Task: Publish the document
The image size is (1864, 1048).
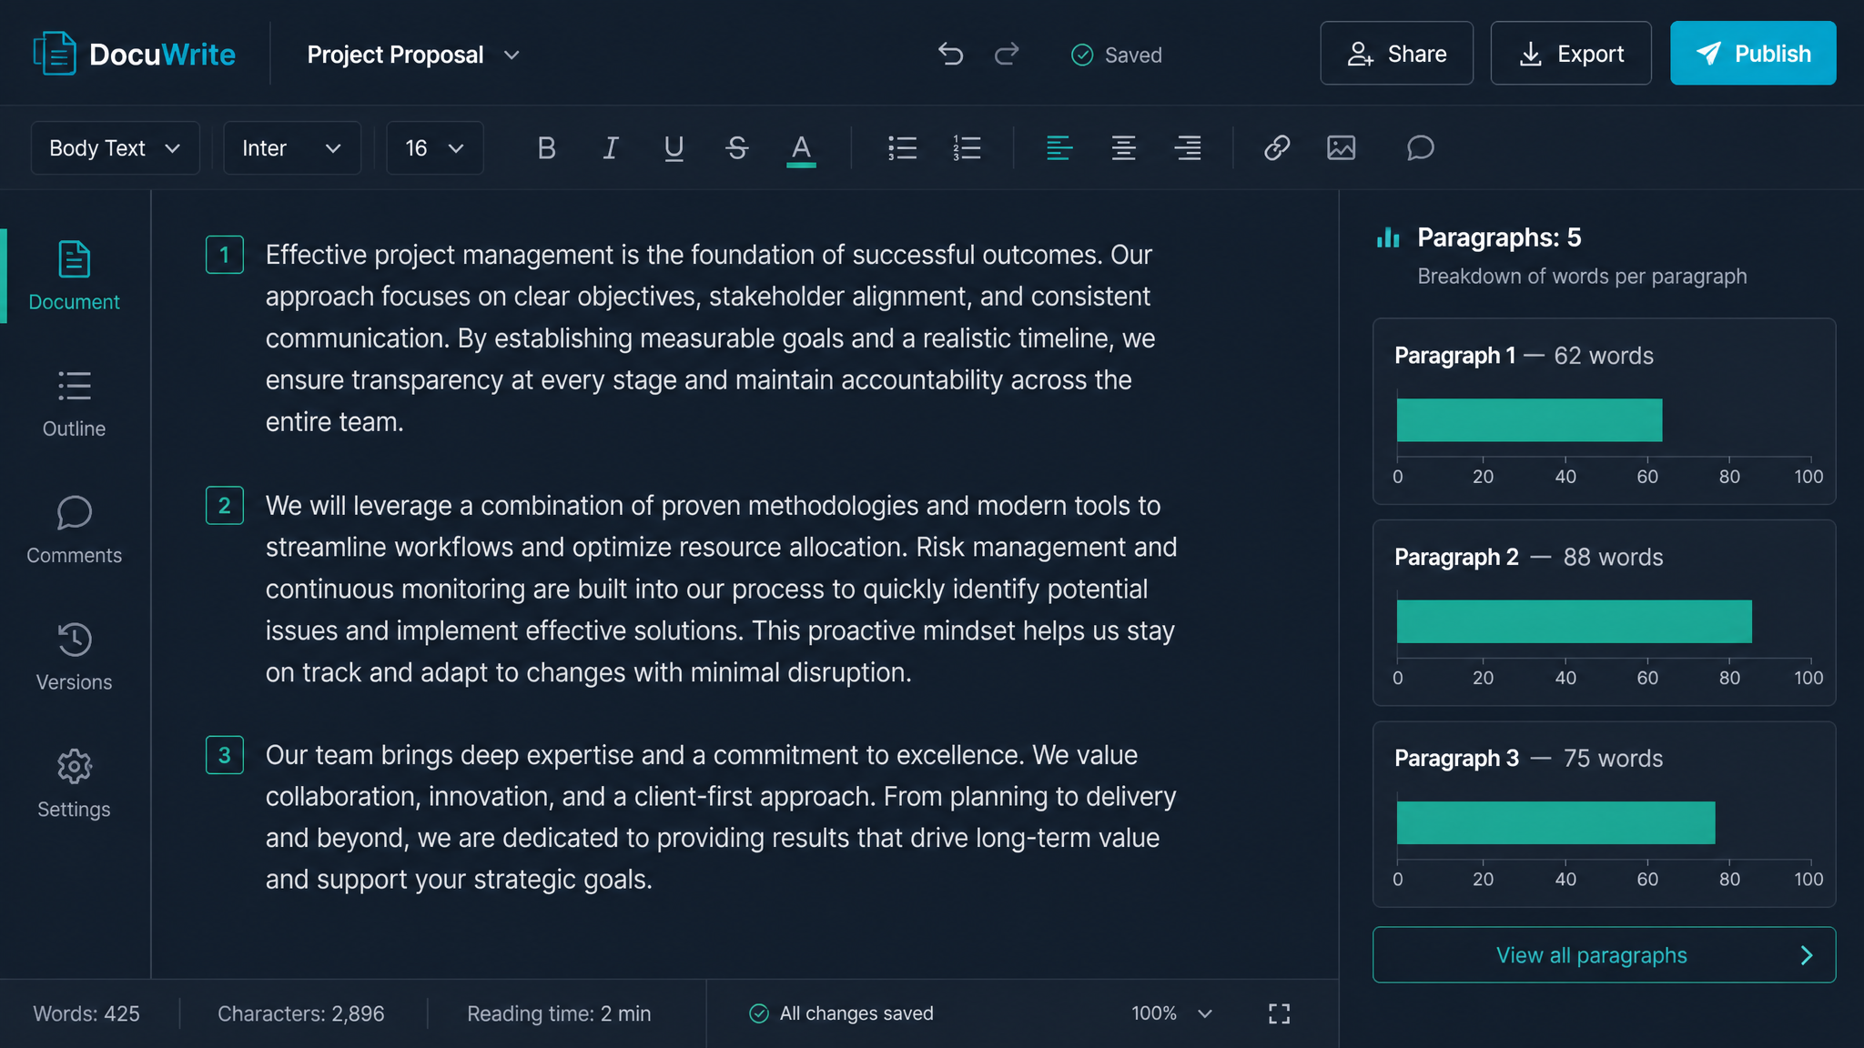Action: pos(1753,54)
